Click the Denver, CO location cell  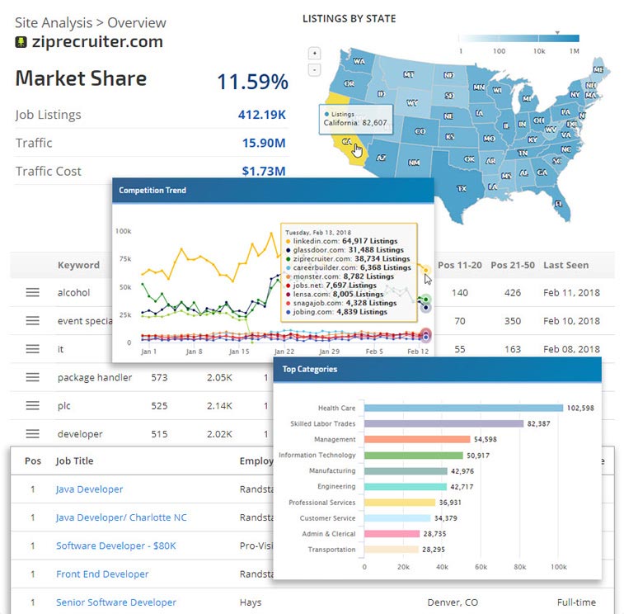(453, 602)
